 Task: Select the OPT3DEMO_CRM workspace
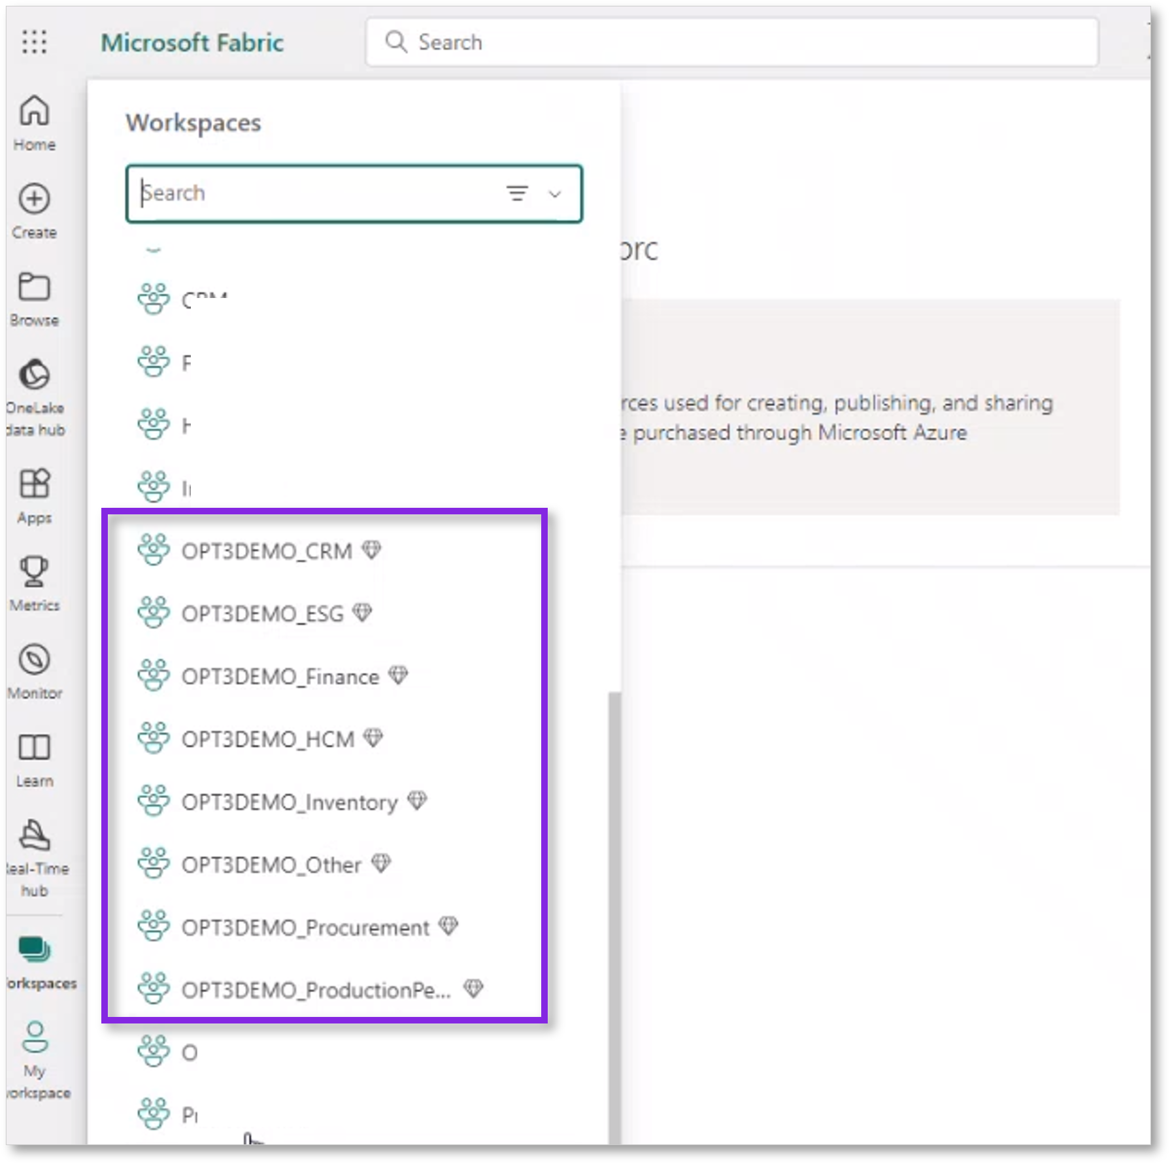268,551
